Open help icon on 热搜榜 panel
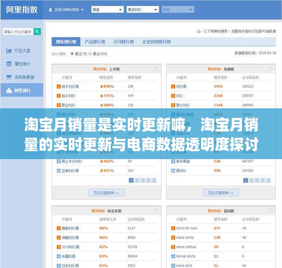 270,69
